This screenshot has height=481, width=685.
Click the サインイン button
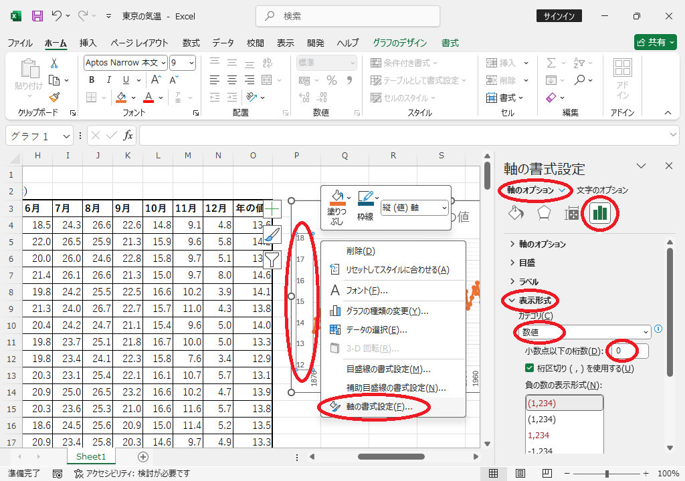559,16
